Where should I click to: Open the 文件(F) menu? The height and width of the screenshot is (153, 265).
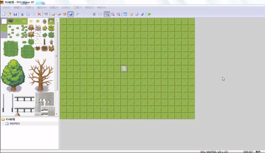(6, 8)
